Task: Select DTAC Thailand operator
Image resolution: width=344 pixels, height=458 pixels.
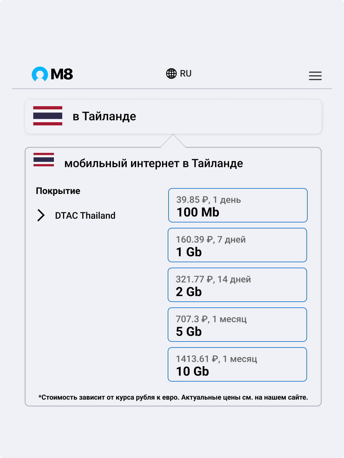Action: (85, 216)
